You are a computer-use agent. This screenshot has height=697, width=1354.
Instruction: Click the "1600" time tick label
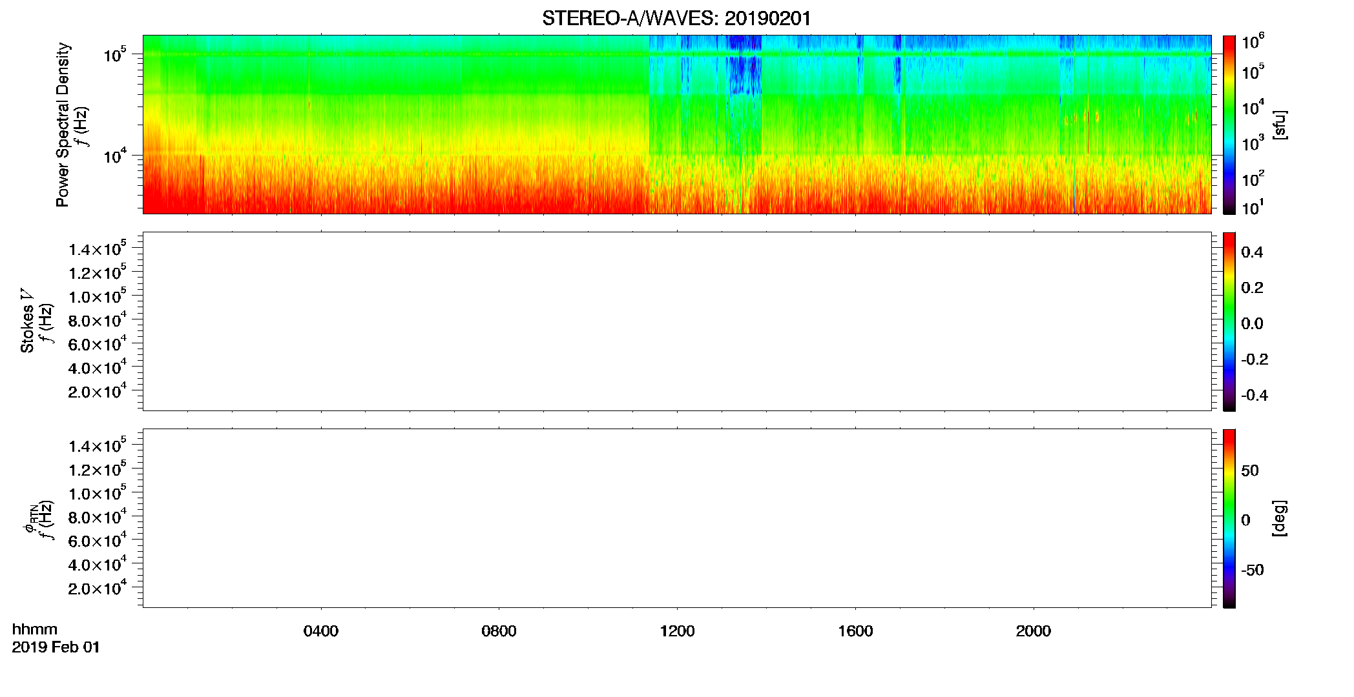855,631
